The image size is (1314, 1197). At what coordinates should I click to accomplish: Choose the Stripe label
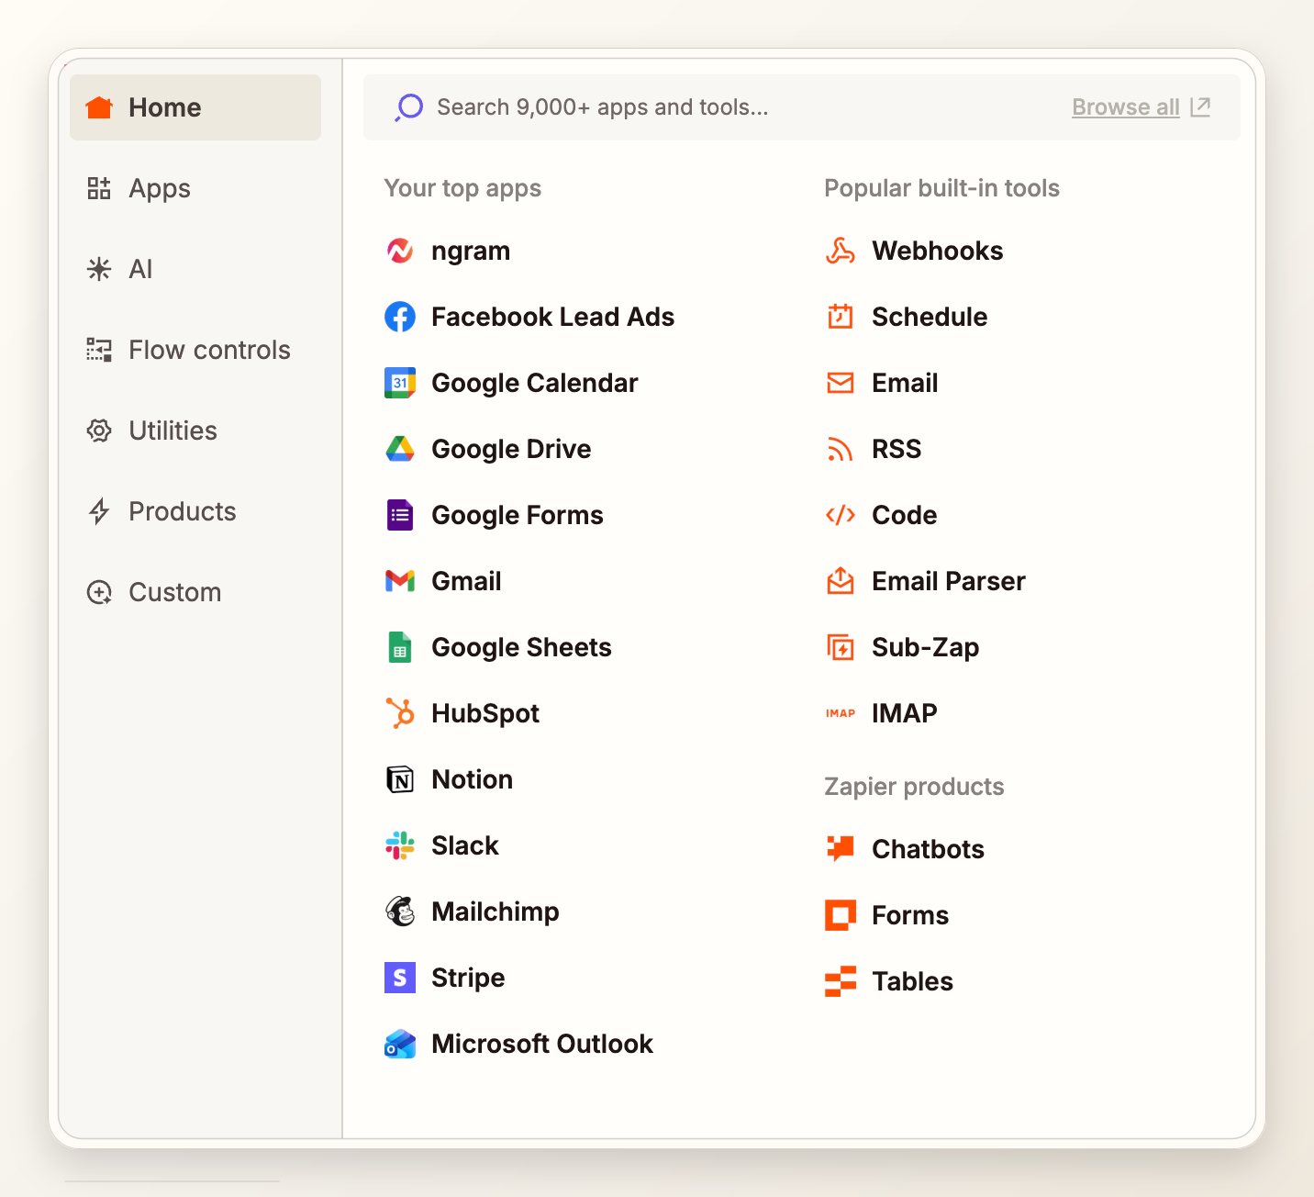[x=468, y=978]
